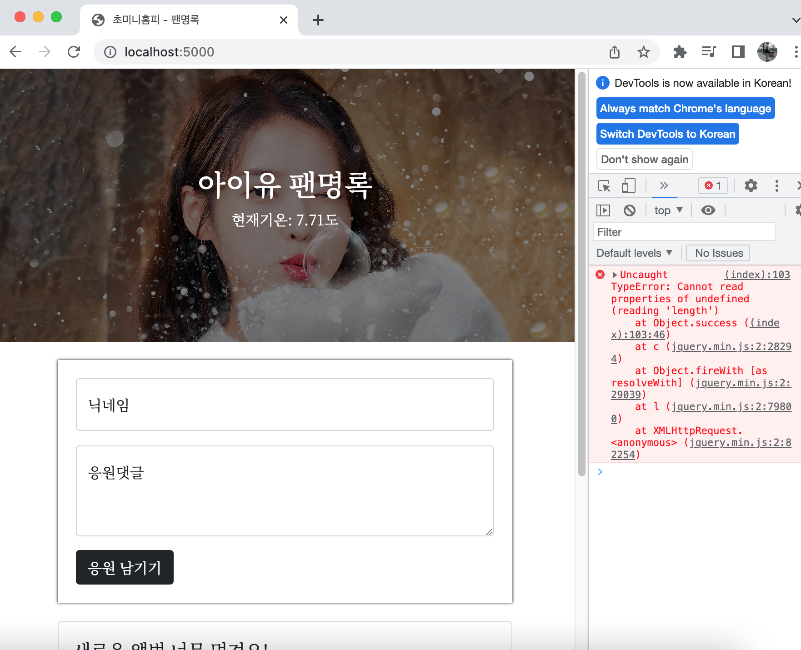Click the 응원댓글 text area
Viewport: 801px width, 650px height.
tap(285, 491)
